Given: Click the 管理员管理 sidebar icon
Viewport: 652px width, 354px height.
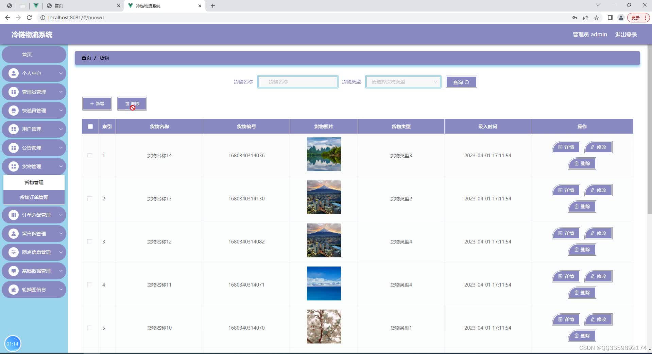Looking at the screenshot, I should coord(14,92).
